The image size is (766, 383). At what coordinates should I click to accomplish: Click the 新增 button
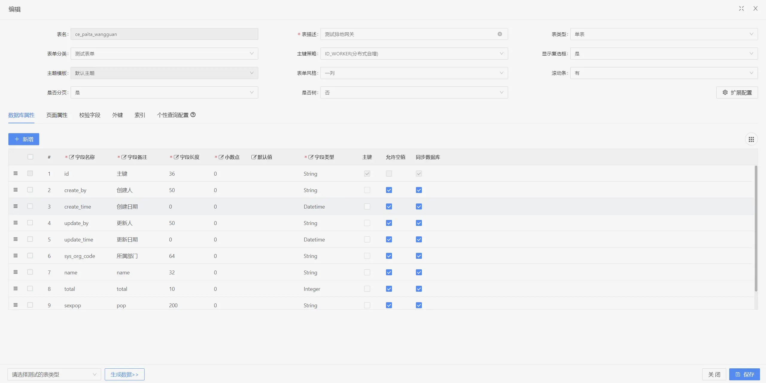(x=24, y=139)
